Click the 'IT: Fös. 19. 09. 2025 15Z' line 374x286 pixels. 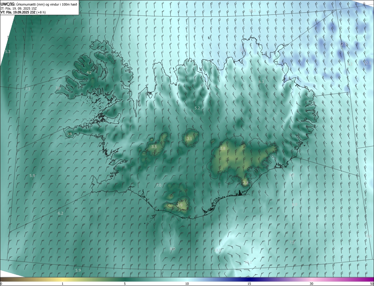(x=19, y=8)
